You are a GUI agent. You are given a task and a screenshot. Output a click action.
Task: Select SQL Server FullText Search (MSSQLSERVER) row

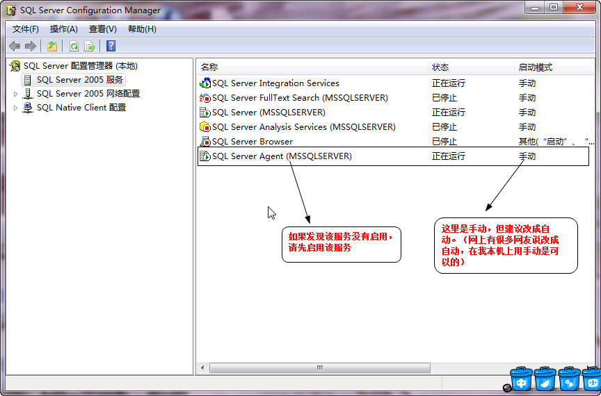pos(396,98)
